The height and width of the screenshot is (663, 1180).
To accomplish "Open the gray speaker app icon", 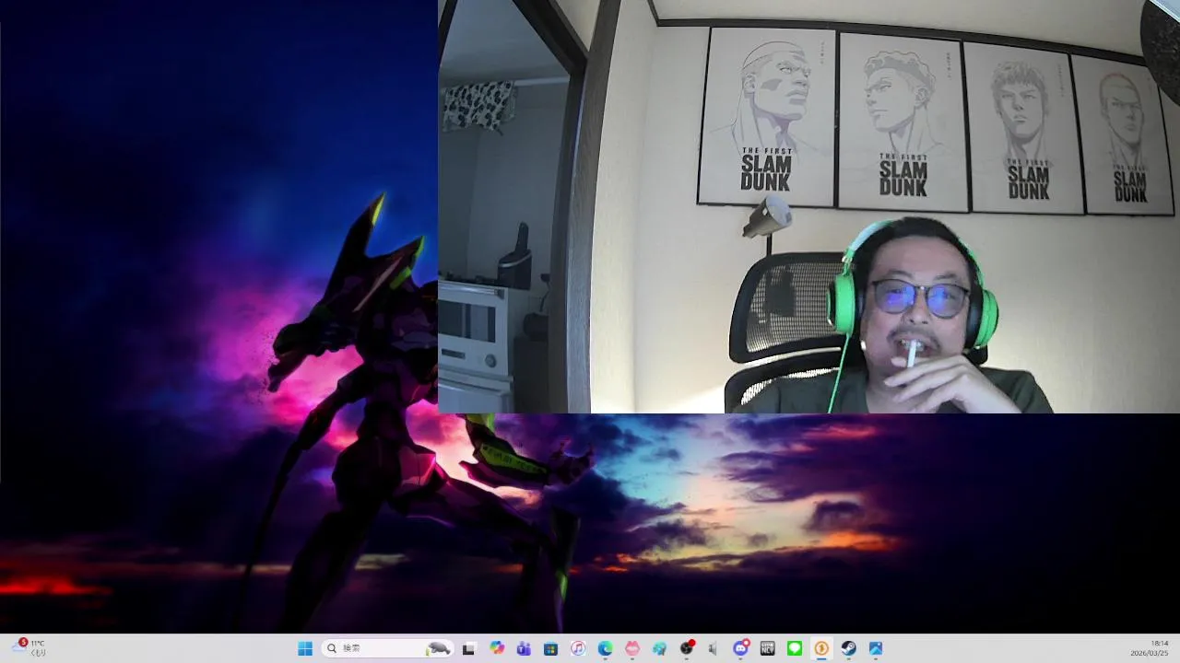I will point(713,648).
